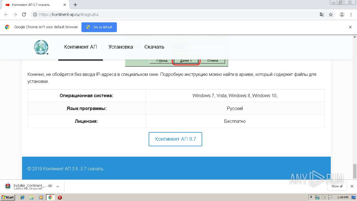Click the Windows 7, Vista, Windows 8 cell

click(x=235, y=96)
